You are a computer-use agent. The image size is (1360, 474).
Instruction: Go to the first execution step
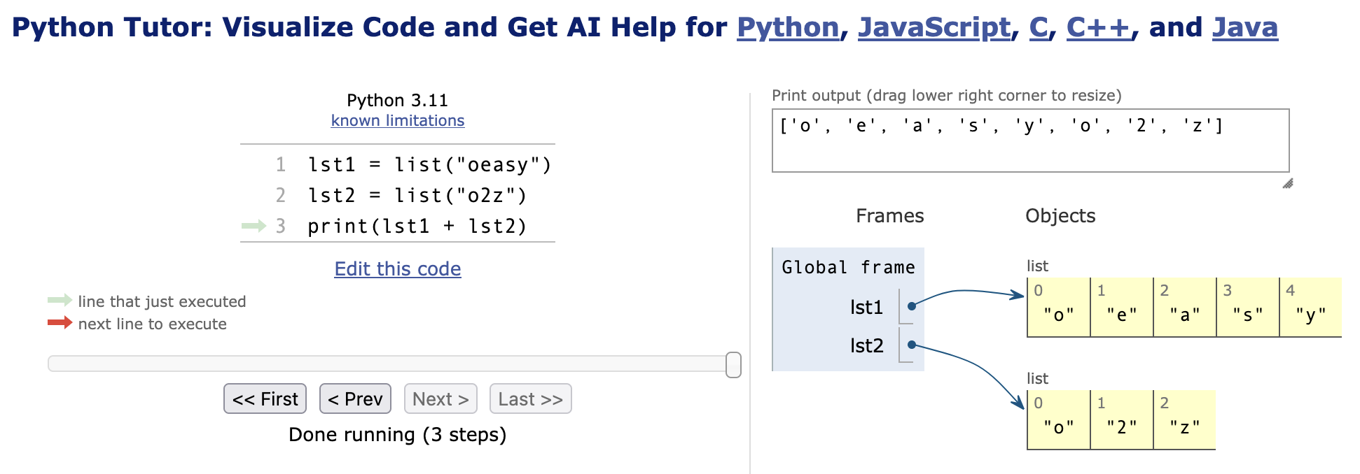tap(265, 399)
